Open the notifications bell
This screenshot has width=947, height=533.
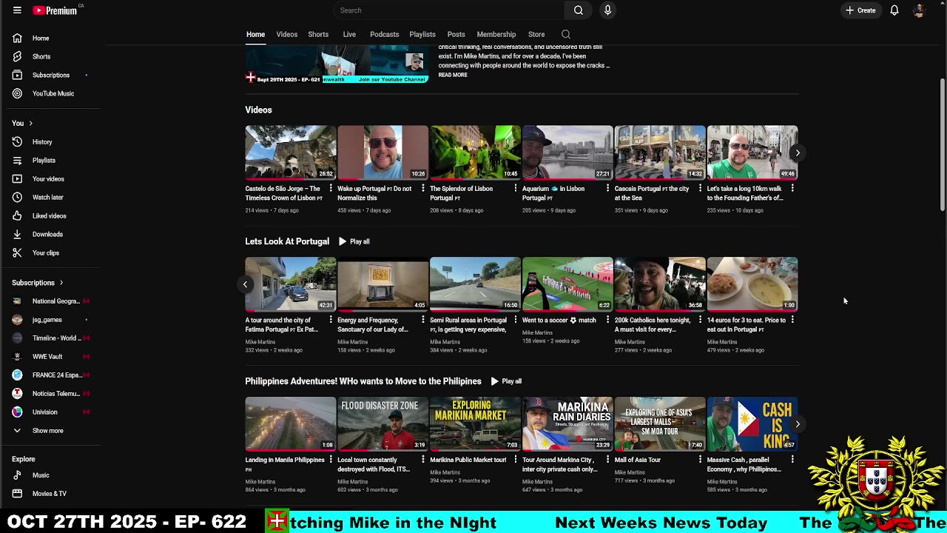894,10
